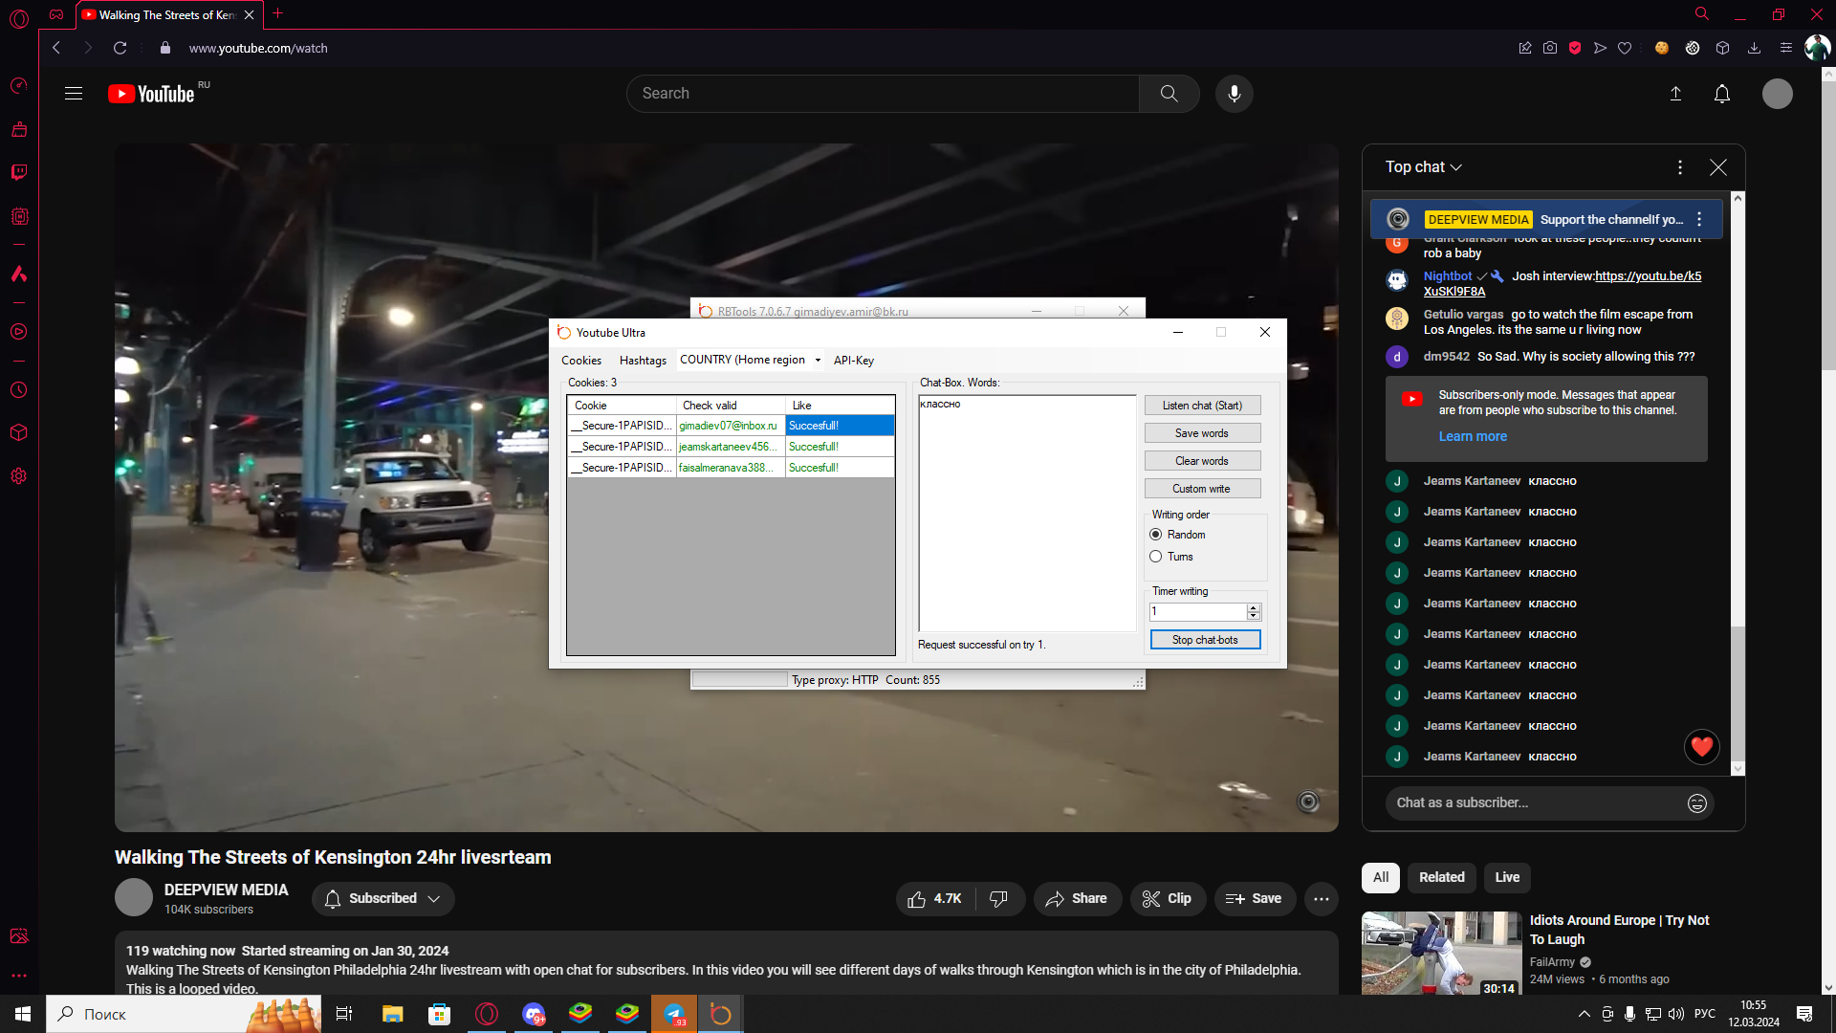Viewport: 1836px width, 1033px height.
Task: Click the Chat as a subscriber input field
Action: [x=1530, y=803]
